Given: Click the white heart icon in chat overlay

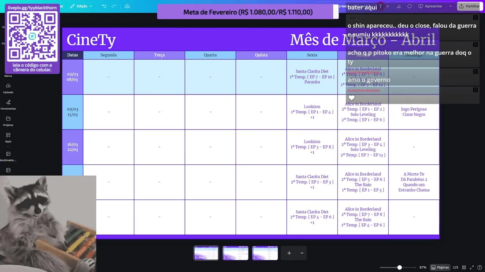Looking at the screenshot, I should click(x=352, y=98).
